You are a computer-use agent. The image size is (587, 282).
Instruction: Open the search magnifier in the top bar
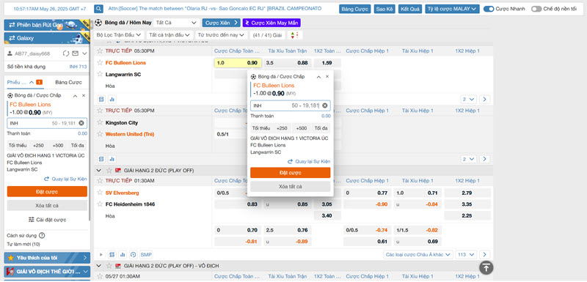click(98, 9)
